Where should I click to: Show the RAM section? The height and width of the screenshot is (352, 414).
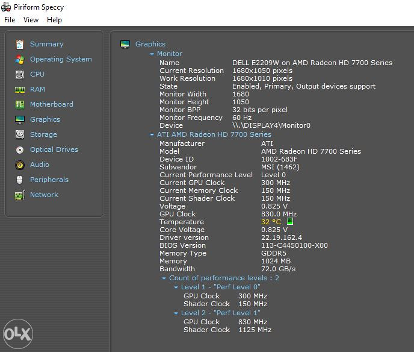37,89
